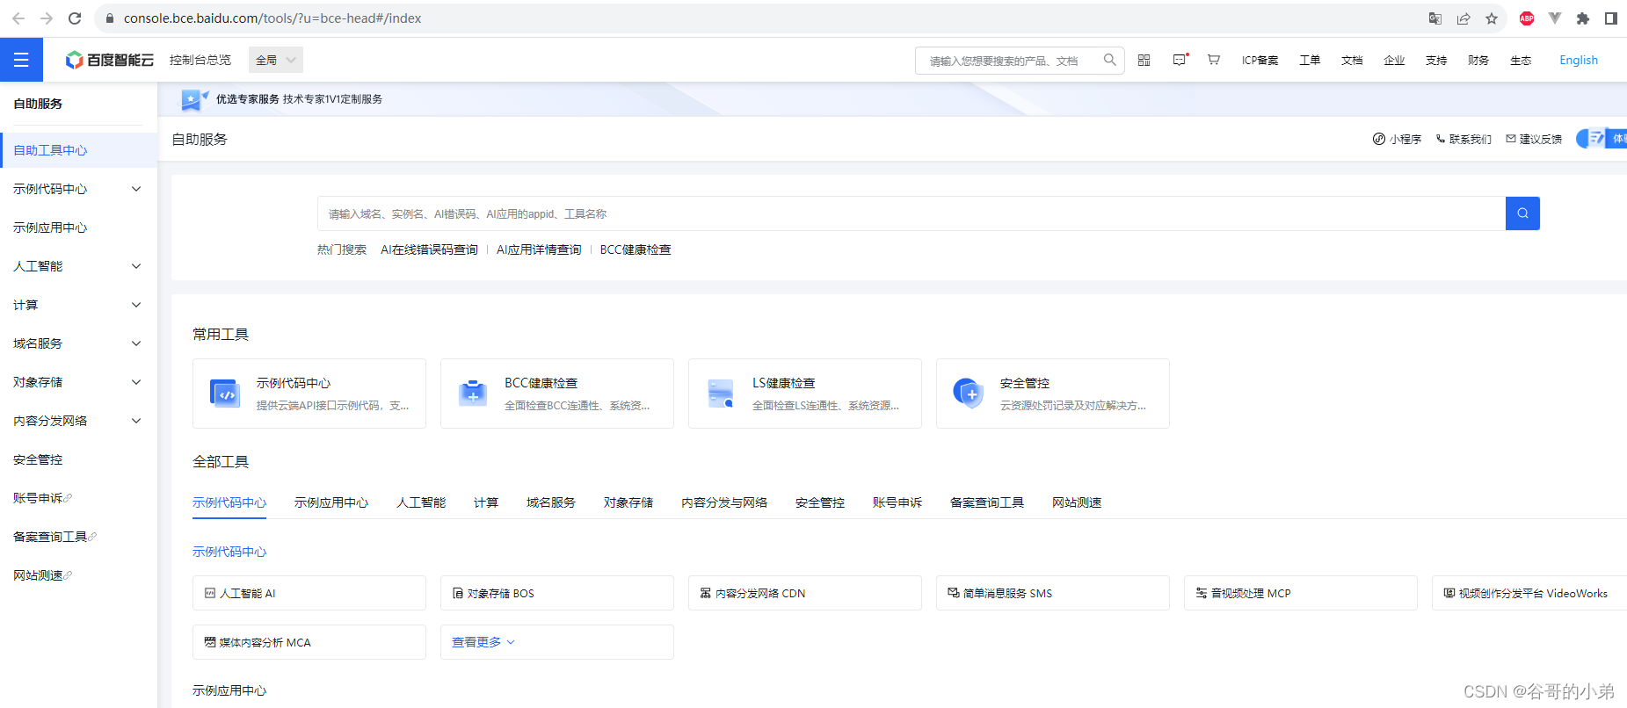Screen dimensions: 1627x708
Task: Click AI应用详情查询 hot search
Action: coord(539,249)
